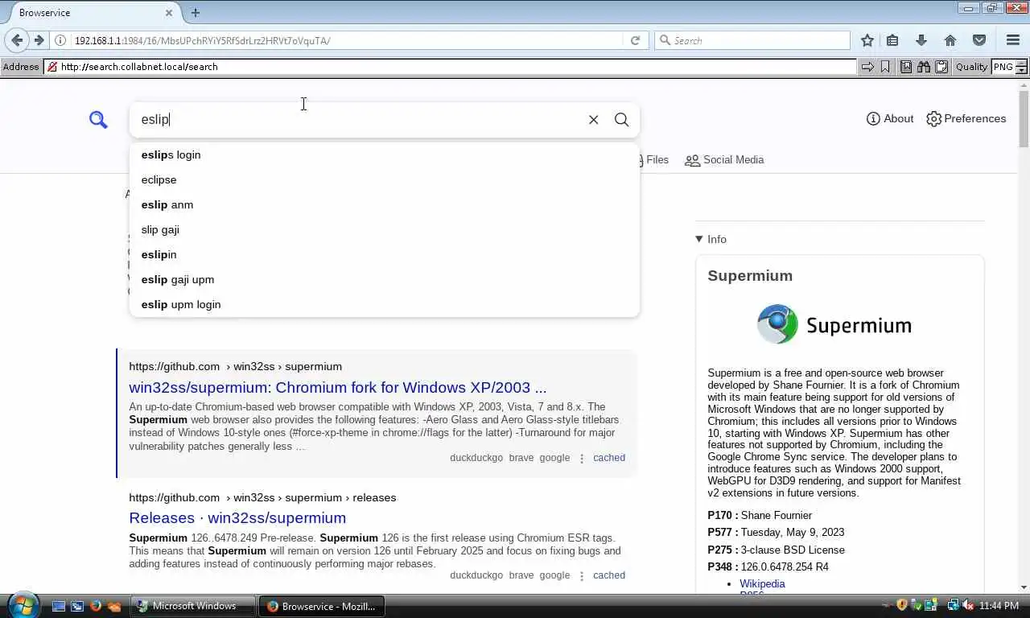The width and height of the screenshot is (1030, 618).
Task: Choose suggestion 'eslips login'
Action: [385, 154]
